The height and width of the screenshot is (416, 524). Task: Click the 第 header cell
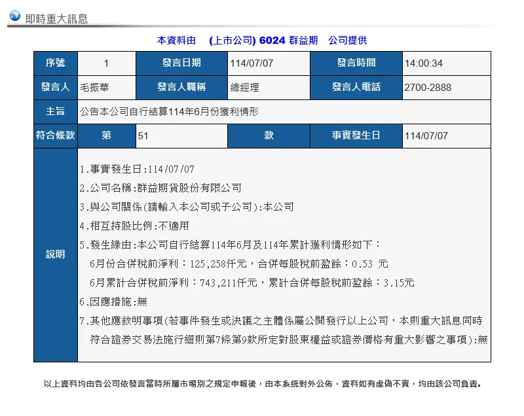coord(106,135)
